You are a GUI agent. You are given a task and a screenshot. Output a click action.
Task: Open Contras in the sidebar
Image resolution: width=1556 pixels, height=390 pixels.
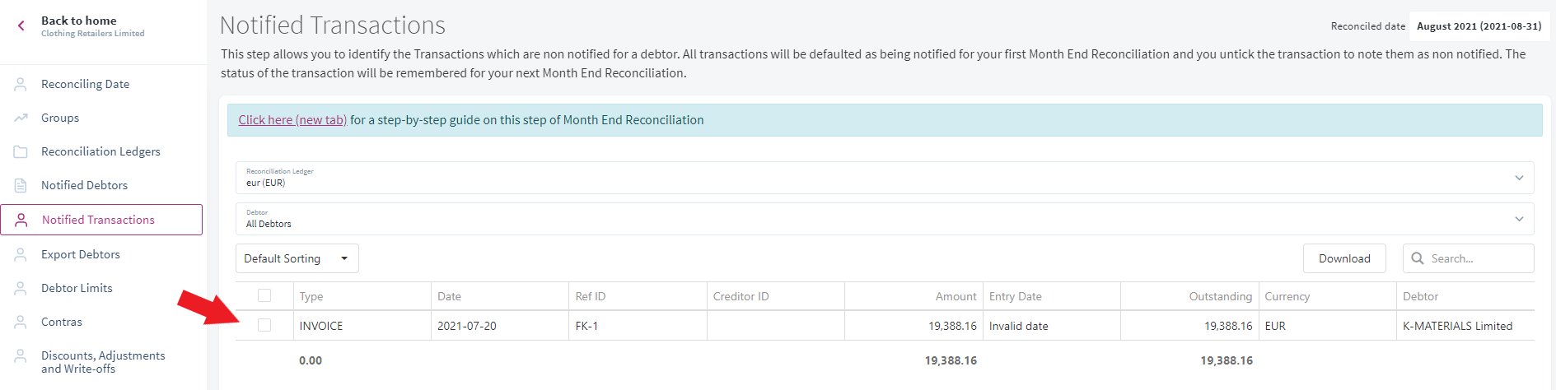[62, 322]
